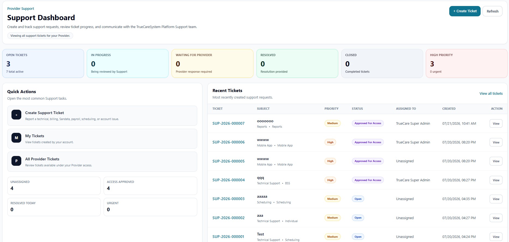Open ticket link SUP-2026-000003
The height and width of the screenshot is (242, 509).
click(x=228, y=199)
